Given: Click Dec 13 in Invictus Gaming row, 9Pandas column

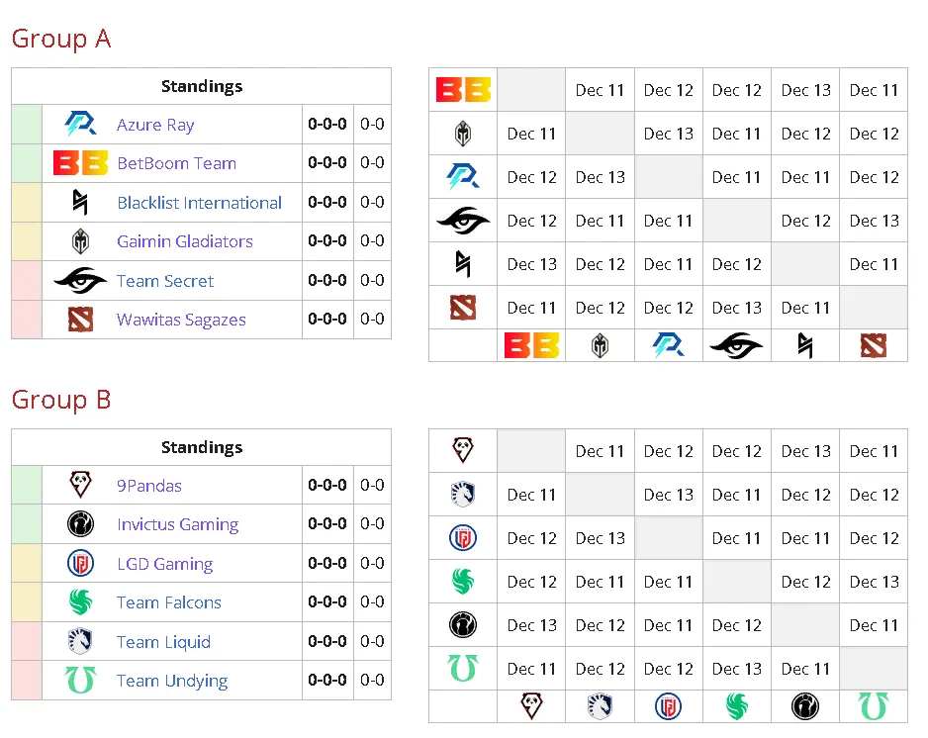Looking at the screenshot, I should [531, 625].
